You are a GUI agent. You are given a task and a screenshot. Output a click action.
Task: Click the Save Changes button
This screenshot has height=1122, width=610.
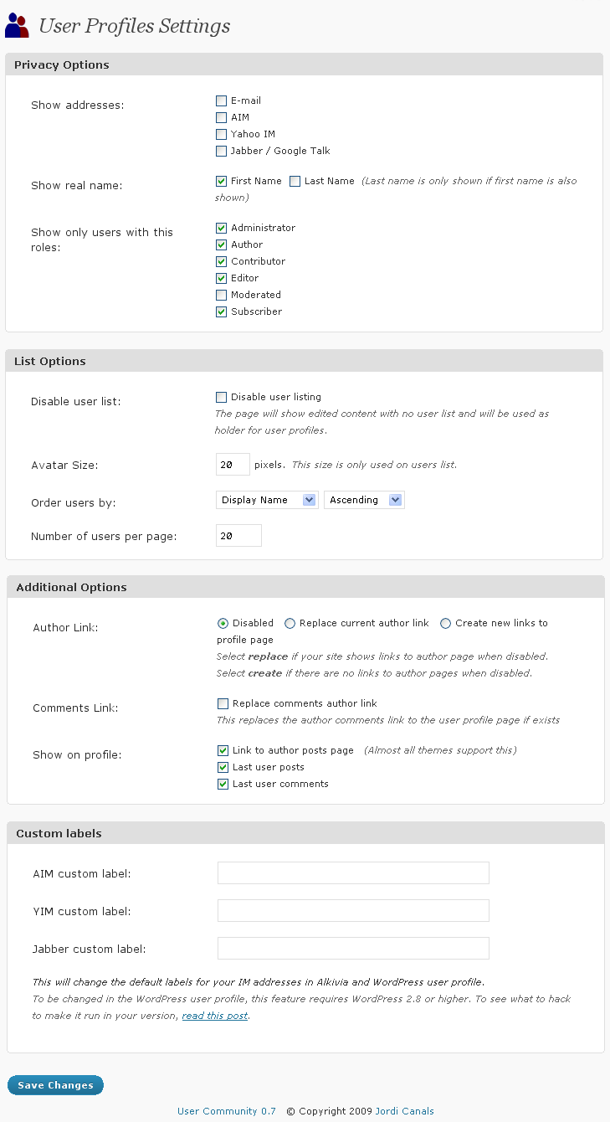[55, 1085]
